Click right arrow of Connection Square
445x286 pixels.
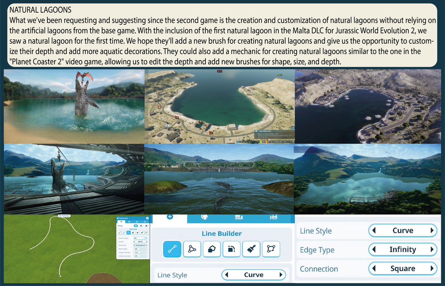coord(432,269)
